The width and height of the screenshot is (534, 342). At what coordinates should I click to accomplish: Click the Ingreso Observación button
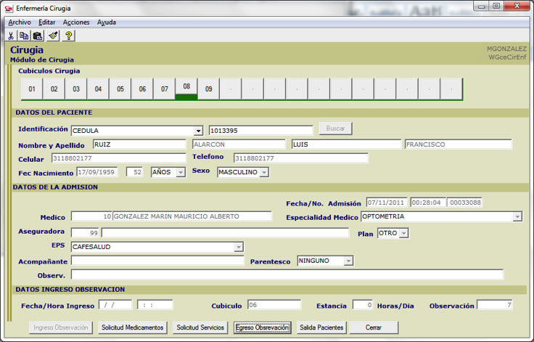61,327
